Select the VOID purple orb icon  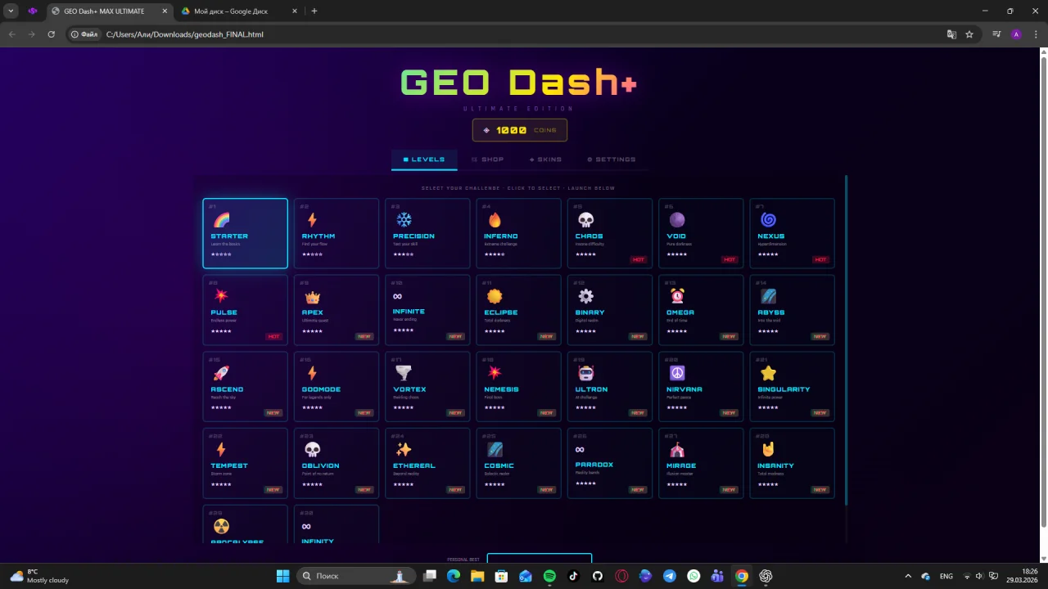point(676,220)
